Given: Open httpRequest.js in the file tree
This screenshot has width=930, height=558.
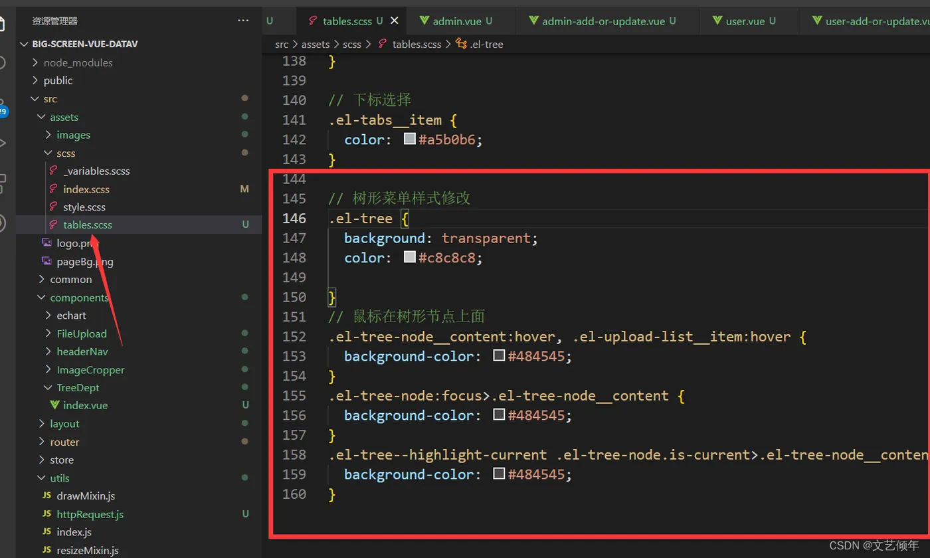Looking at the screenshot, I should tap(90, 514).
